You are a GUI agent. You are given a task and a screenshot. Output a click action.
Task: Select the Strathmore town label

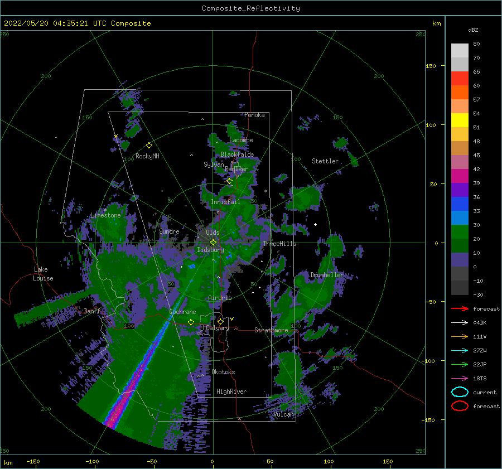click(x=271, y=330)
